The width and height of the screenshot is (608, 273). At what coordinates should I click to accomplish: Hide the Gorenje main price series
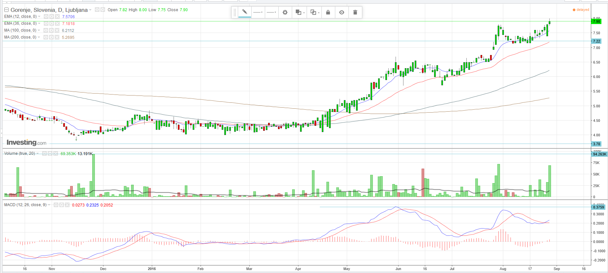pos(97,10)
